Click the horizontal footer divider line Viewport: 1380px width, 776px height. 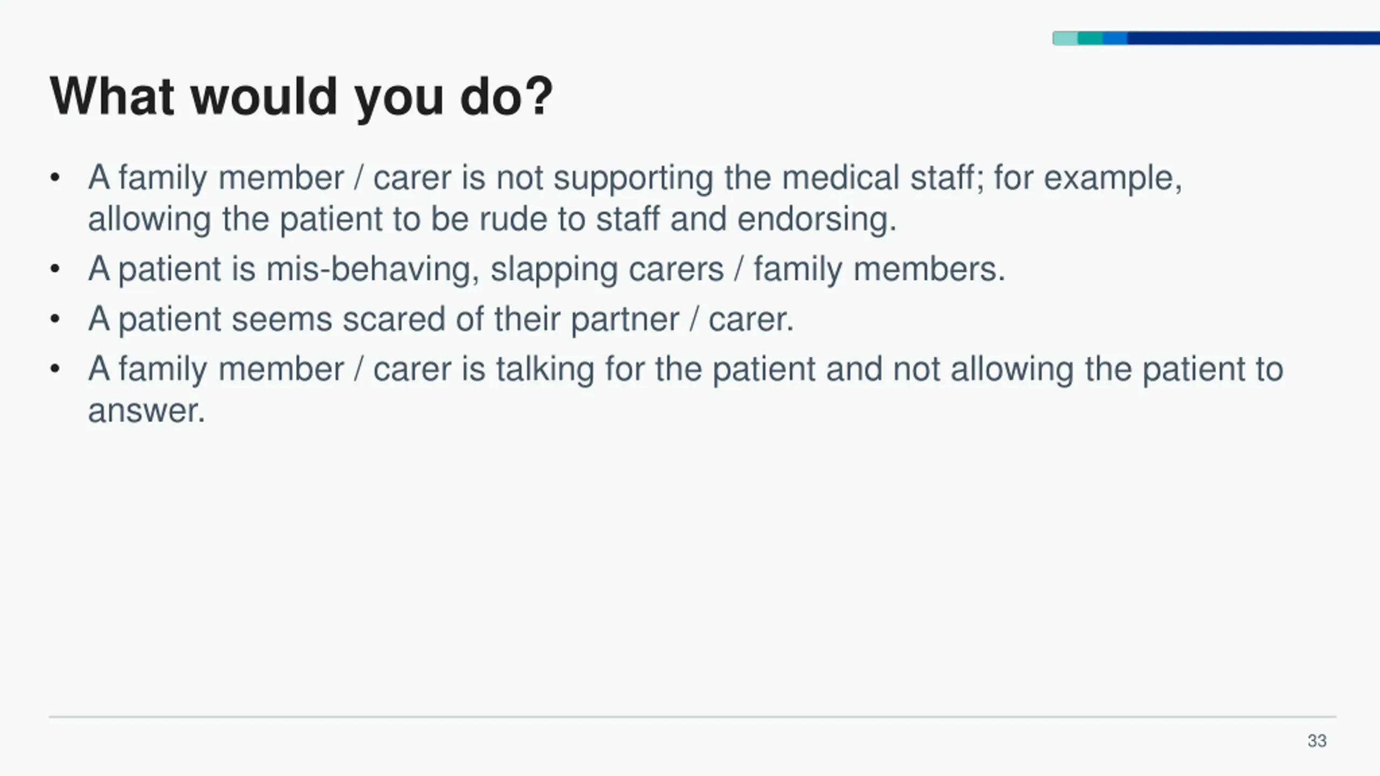pos(692,717)
